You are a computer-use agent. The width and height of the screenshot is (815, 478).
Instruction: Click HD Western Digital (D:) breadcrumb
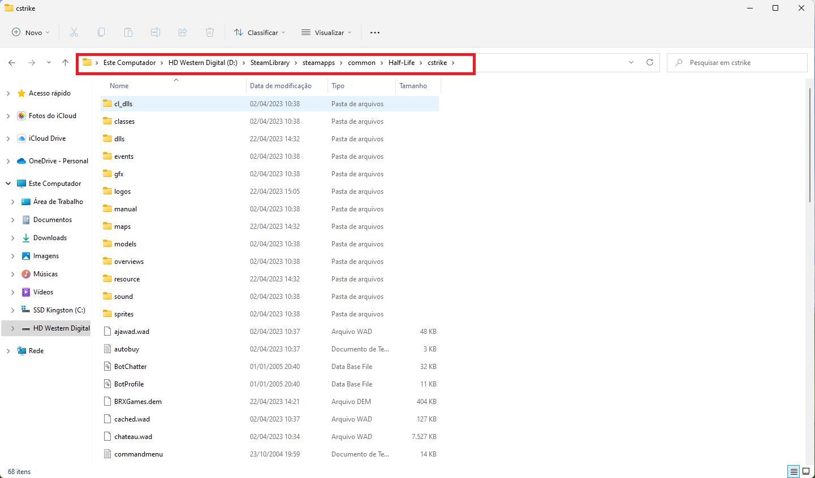point(203,63)
